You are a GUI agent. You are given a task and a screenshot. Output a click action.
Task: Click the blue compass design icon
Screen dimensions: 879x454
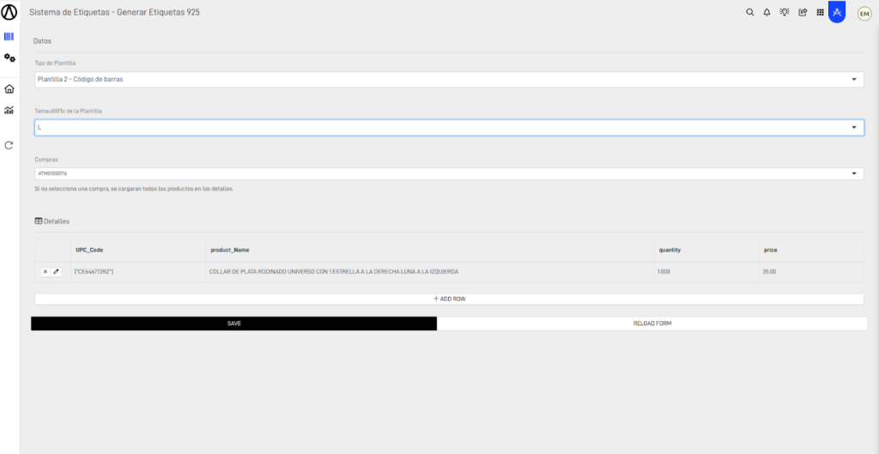(x=837, y=12)
